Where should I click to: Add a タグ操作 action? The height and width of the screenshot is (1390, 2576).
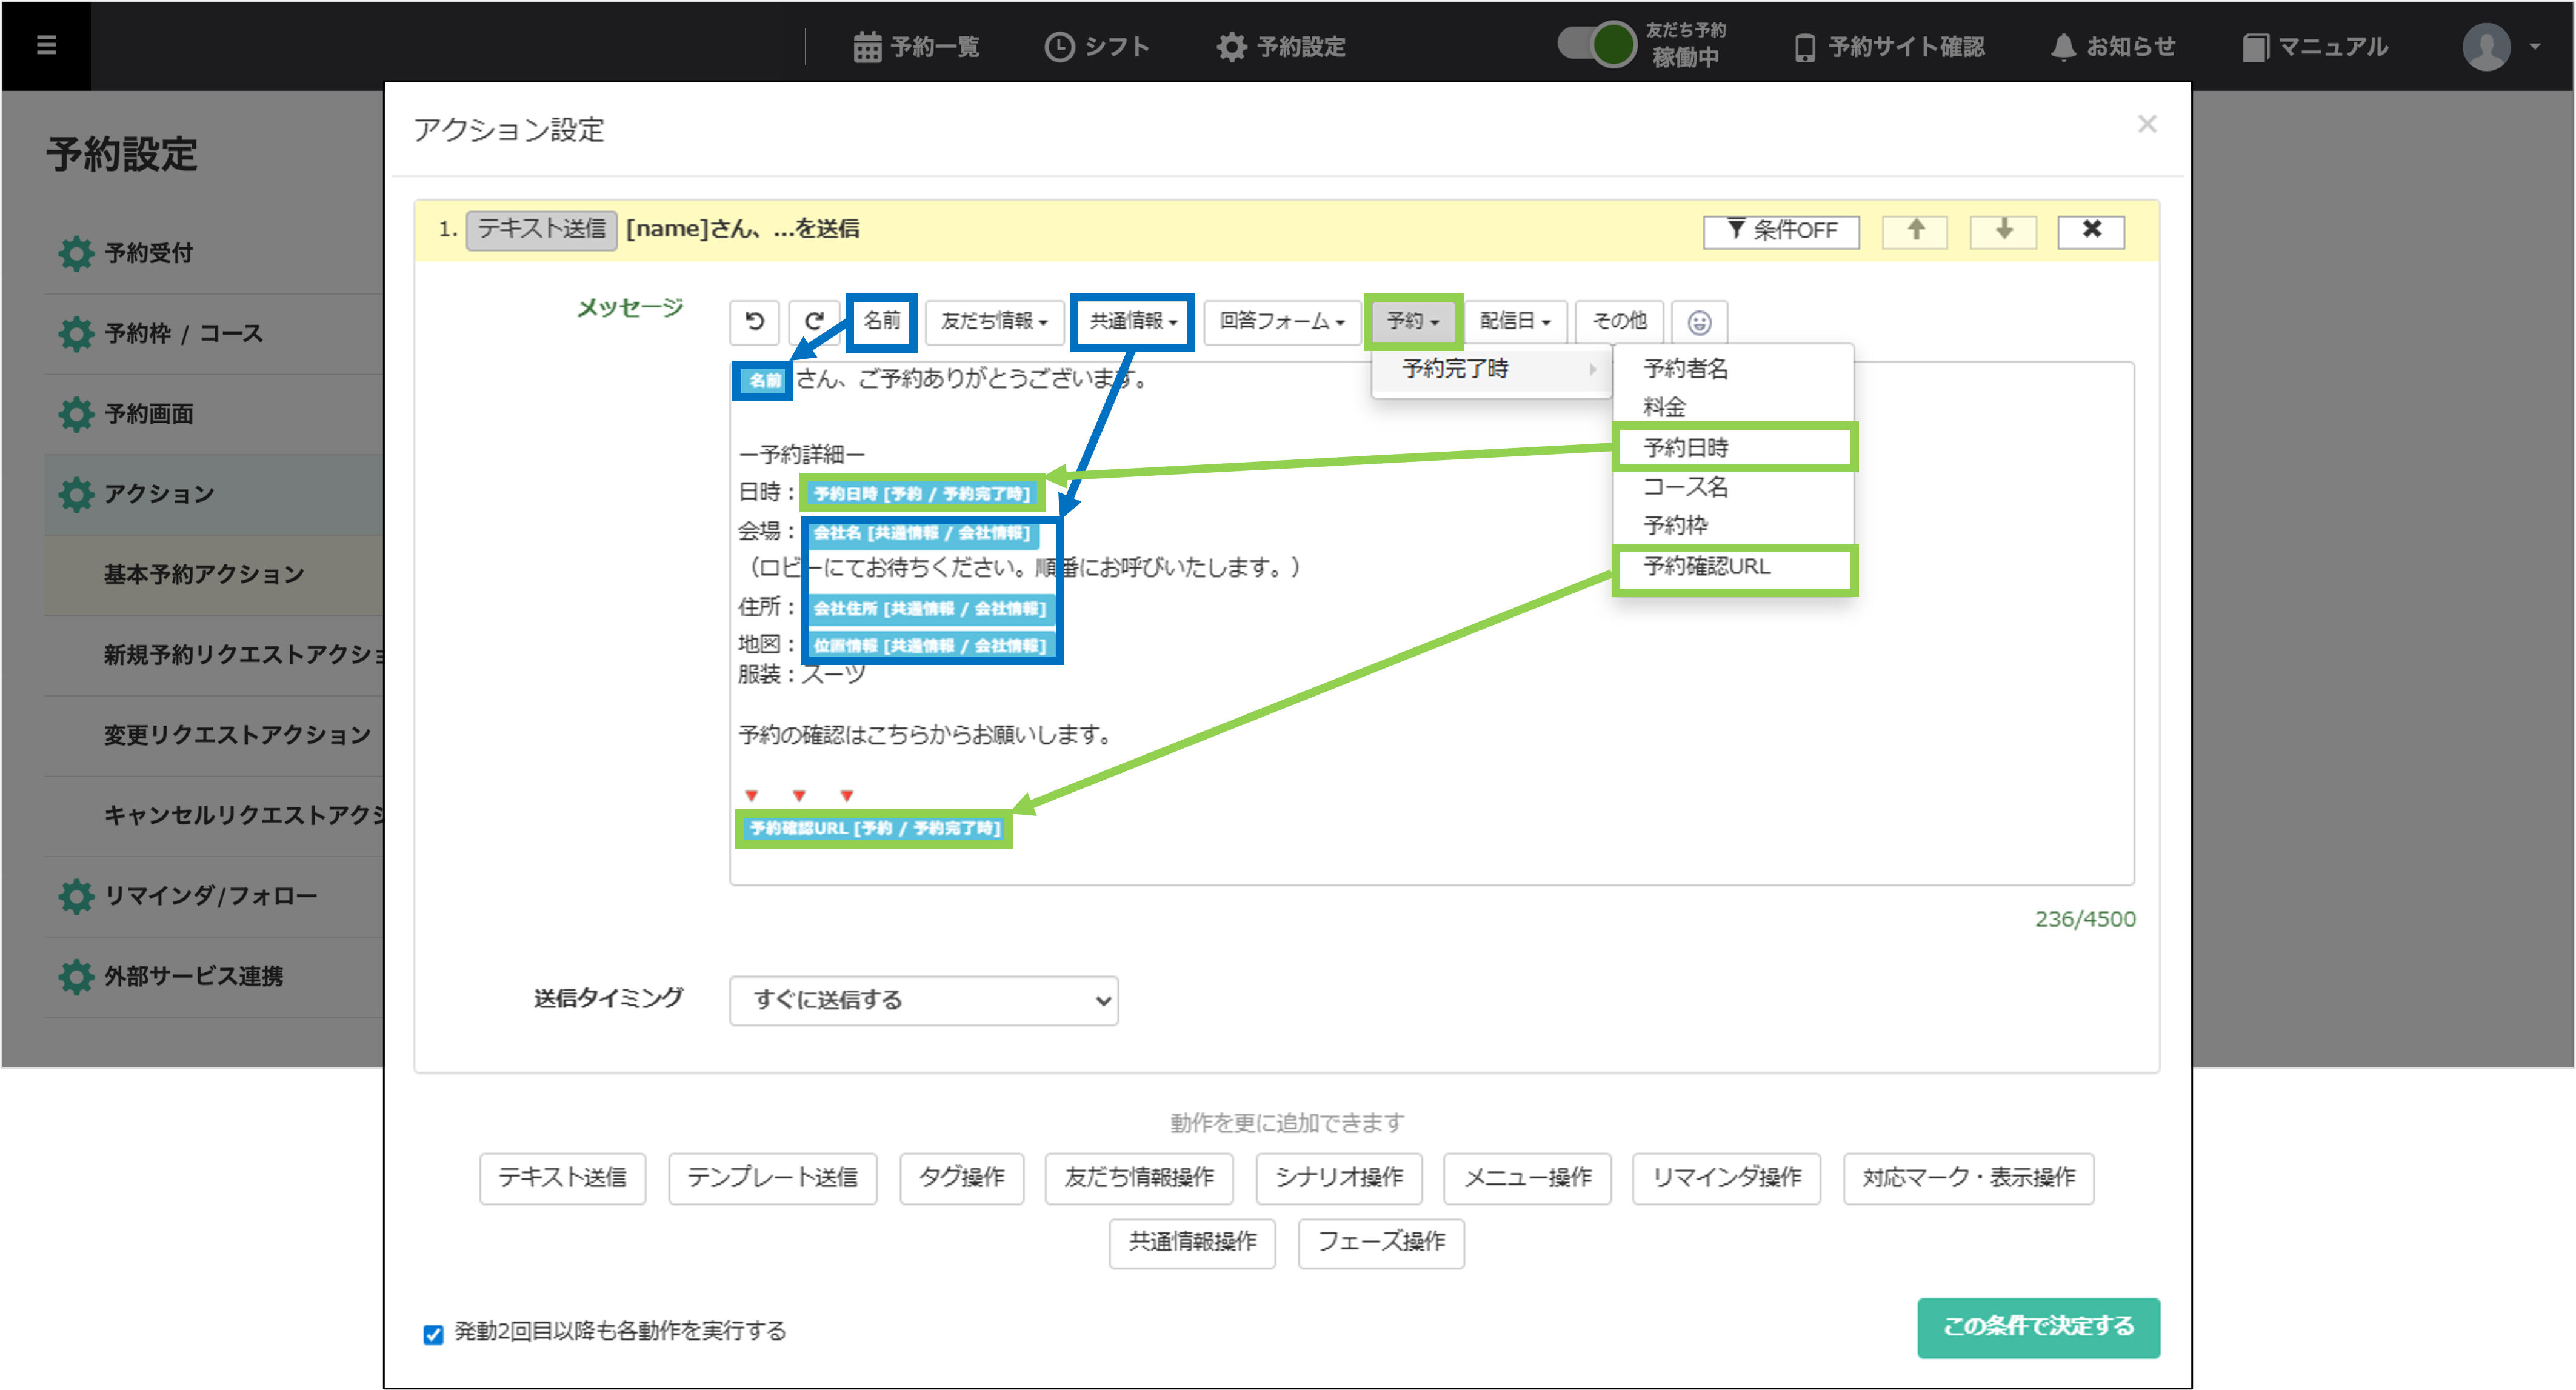click(961, 1178)
